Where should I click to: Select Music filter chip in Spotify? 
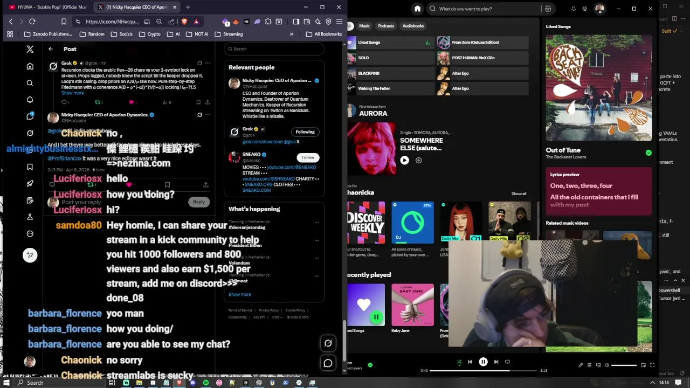pyautogui.click(x=364, y=26)
